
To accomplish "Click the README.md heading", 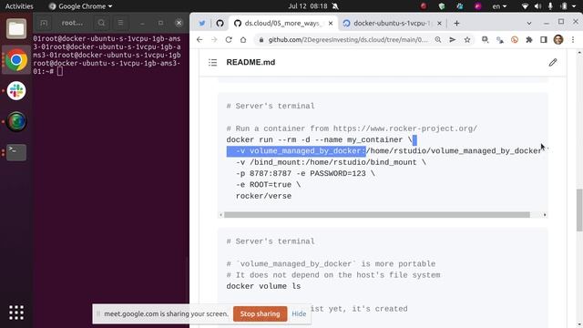I will click(x=251, y=63).
